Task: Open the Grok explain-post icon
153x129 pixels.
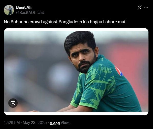Action: point(139,7)
